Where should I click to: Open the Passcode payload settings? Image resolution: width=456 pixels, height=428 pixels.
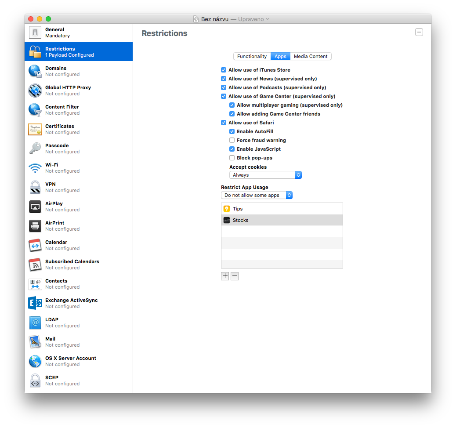[79, 149]
